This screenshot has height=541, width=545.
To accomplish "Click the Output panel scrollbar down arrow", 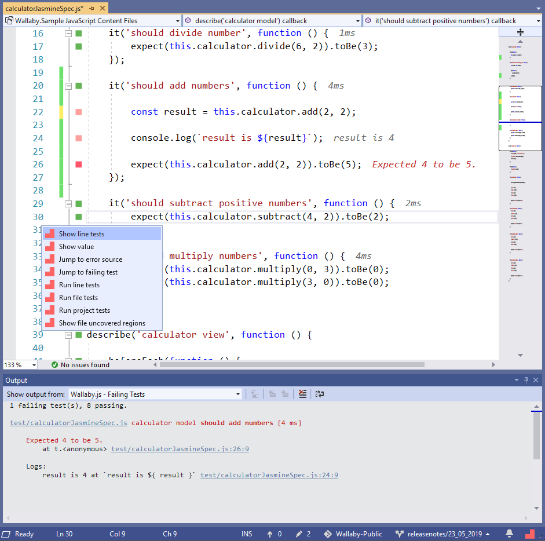I will pyautogui.click(x=537, y=508).
